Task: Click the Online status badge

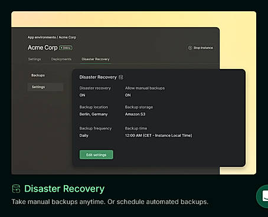Action: coord(66,48)
